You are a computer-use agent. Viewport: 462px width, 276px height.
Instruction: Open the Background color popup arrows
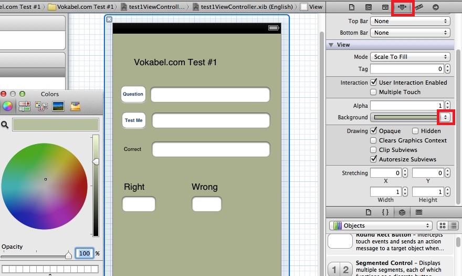(x=445, y=117)
